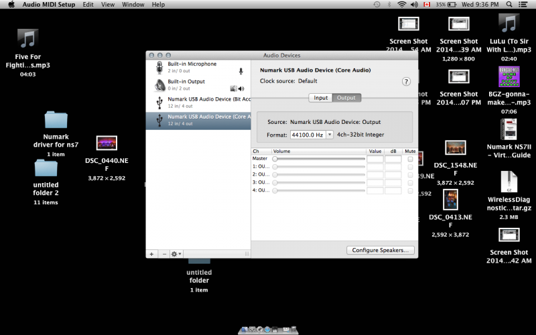This screenshot has width=536, height=335.
Task: Select Screen Shot 2014...42 AM file
Action: [x=509, y=235]
